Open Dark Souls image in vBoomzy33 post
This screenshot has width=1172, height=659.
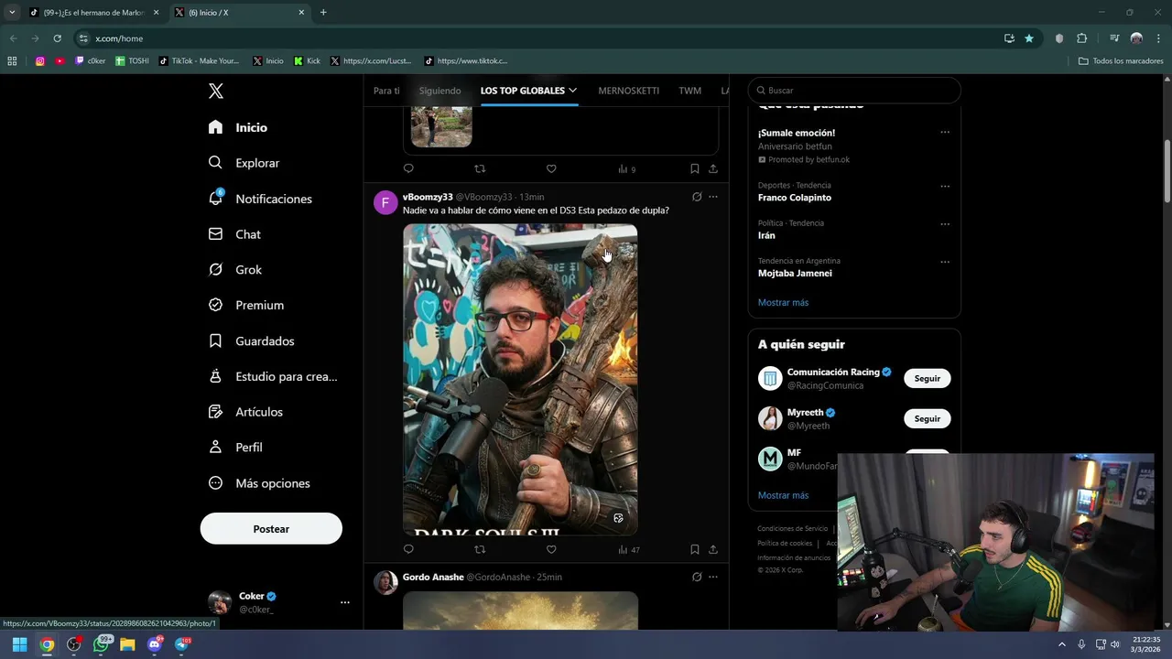click(520, 380)
